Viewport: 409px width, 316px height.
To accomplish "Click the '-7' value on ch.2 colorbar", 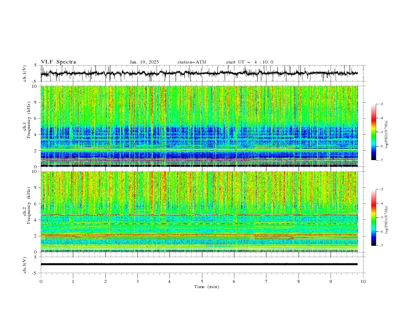I will point(381,245).
